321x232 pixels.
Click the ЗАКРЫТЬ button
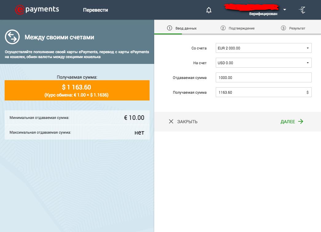[x=183, y=122]
